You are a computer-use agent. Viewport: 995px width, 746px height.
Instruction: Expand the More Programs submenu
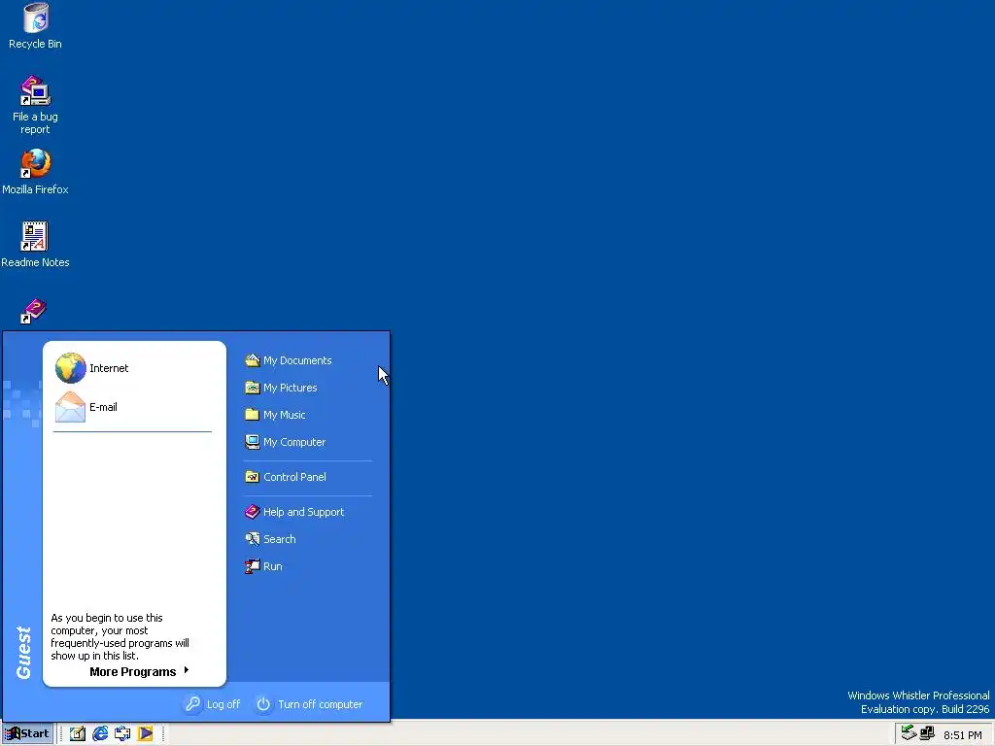pos(140,672)
